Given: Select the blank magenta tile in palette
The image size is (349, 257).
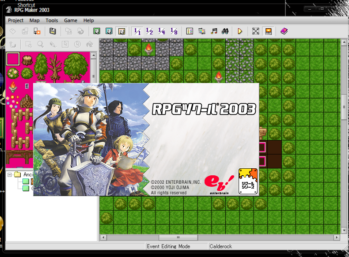Looking at the screenshot, I should click(x=13, y=59).
